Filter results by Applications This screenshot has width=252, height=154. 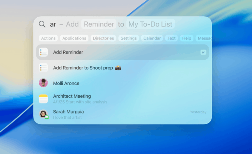[x=74, y=38]
